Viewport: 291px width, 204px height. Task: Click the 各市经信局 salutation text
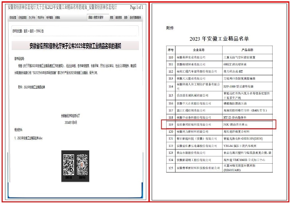click(19, 59)
